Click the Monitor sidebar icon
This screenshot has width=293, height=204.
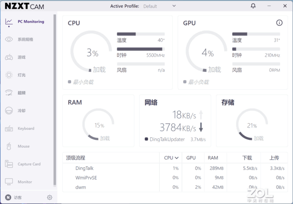pyautogui.click(x=9, y=182)
